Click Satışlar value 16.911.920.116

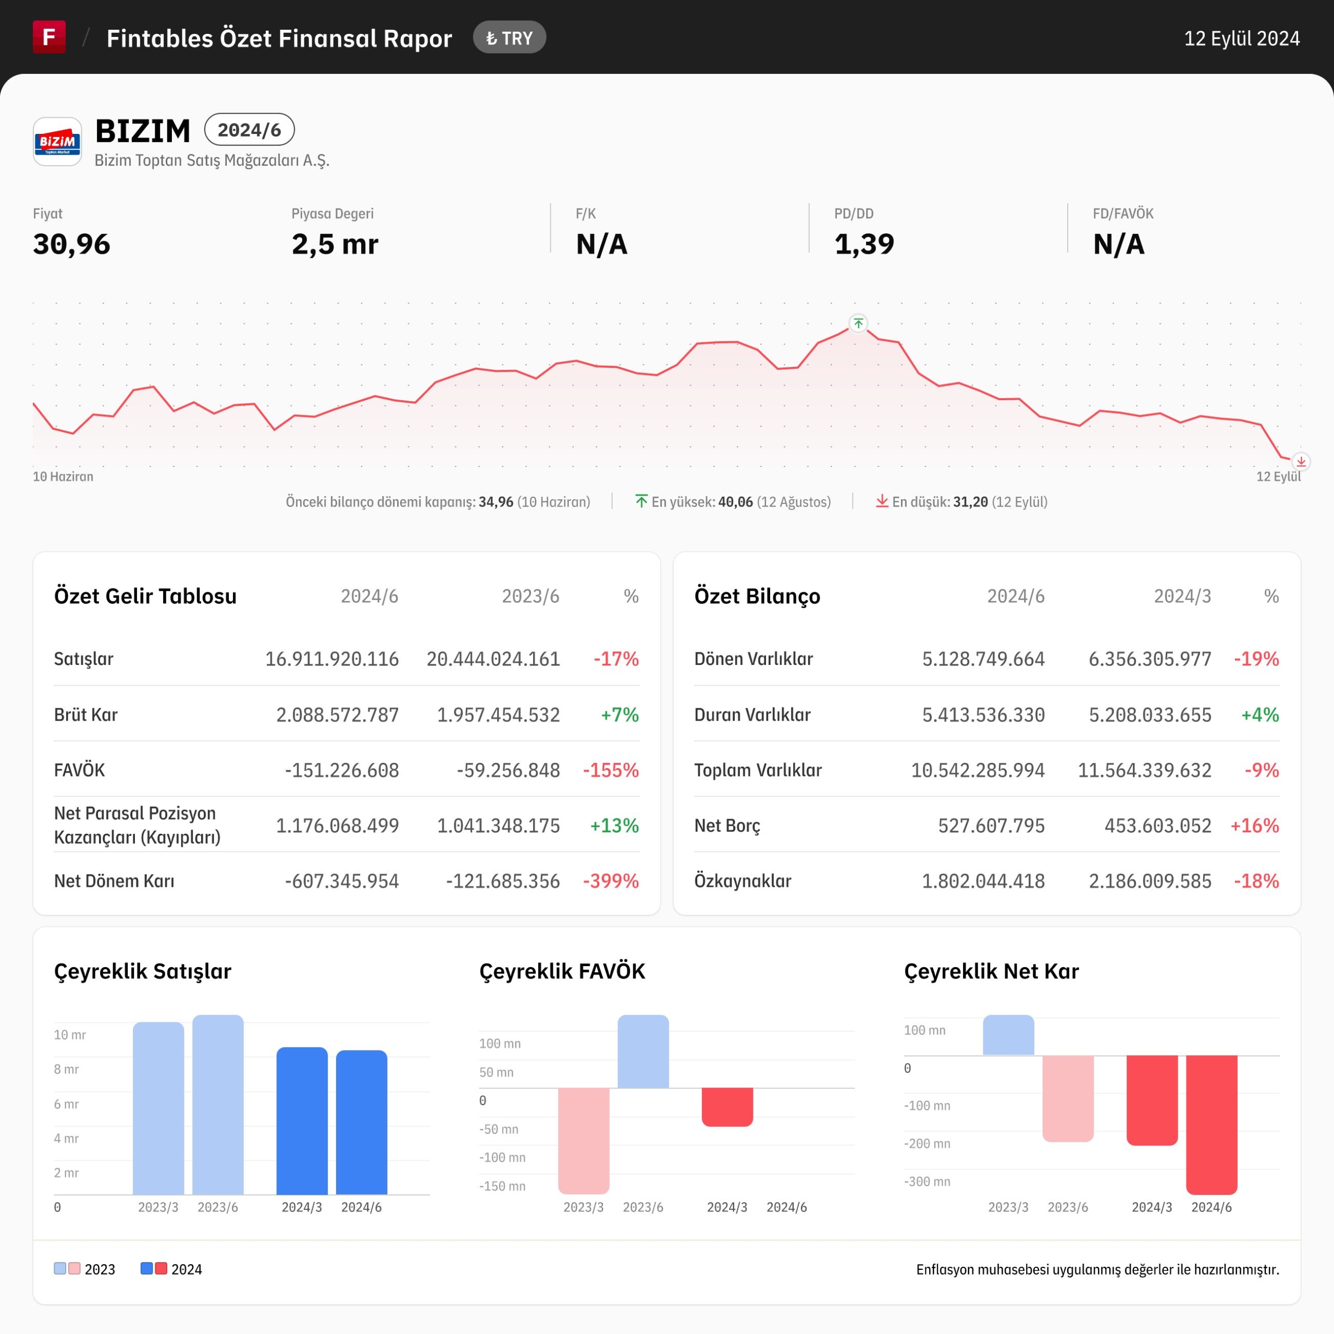tap(332, 659)
